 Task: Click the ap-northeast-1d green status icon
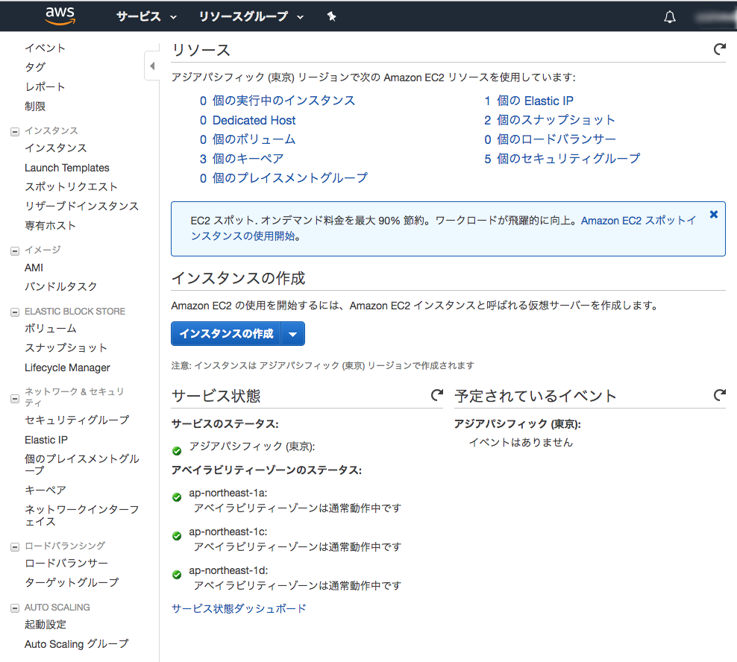(177, 575)
